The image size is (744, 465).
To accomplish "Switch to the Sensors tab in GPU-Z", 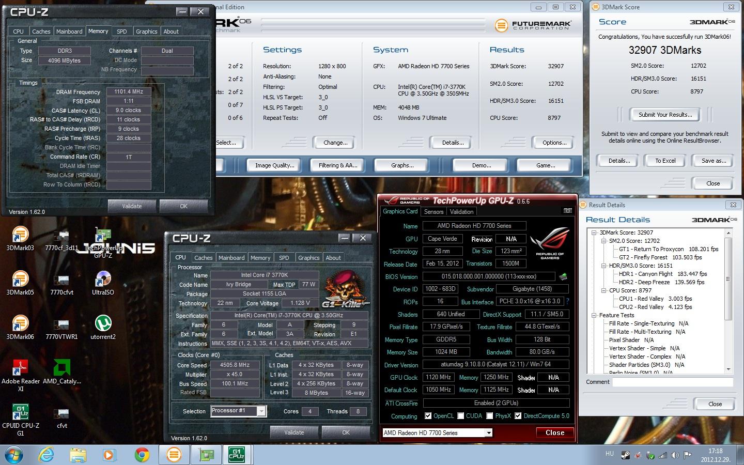I will (x=434, y=212).
